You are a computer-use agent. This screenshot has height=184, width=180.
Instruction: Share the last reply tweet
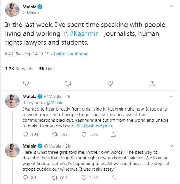pos(113,178)
